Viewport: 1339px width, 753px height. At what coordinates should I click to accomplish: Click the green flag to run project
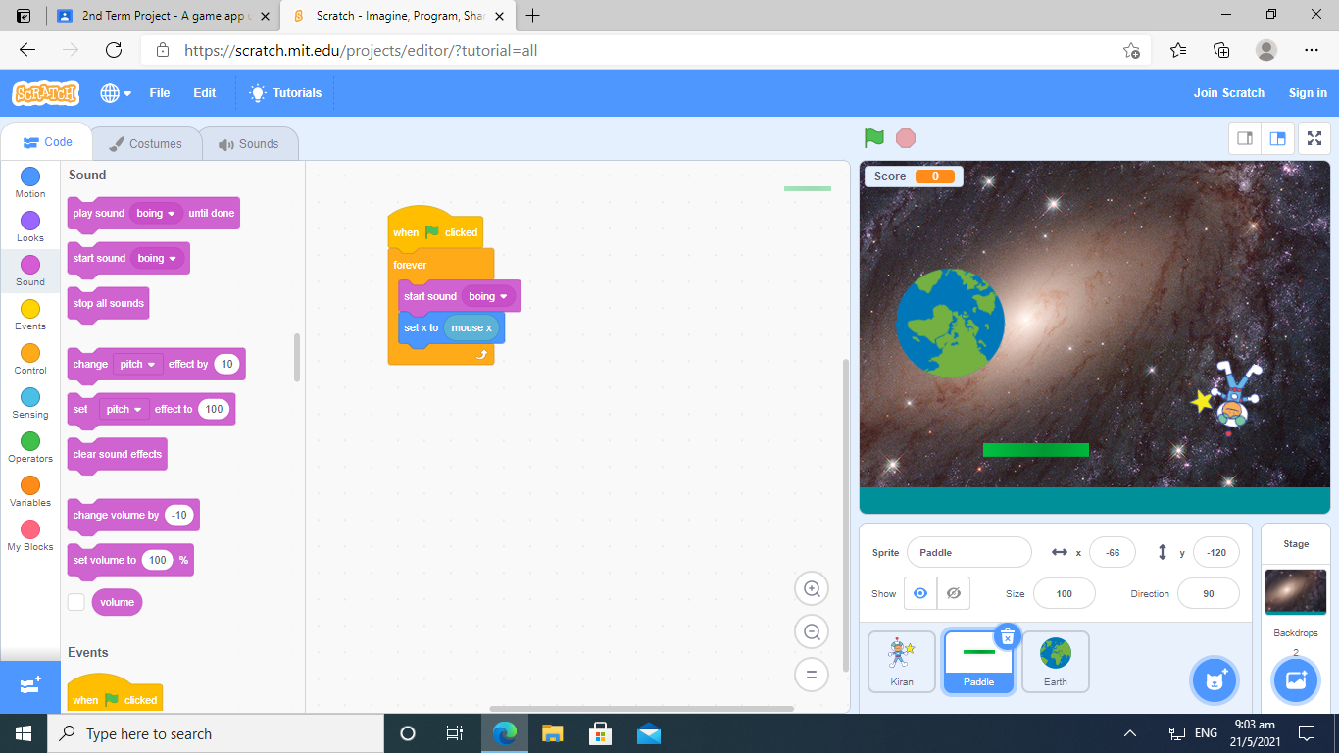click(873, 138)
